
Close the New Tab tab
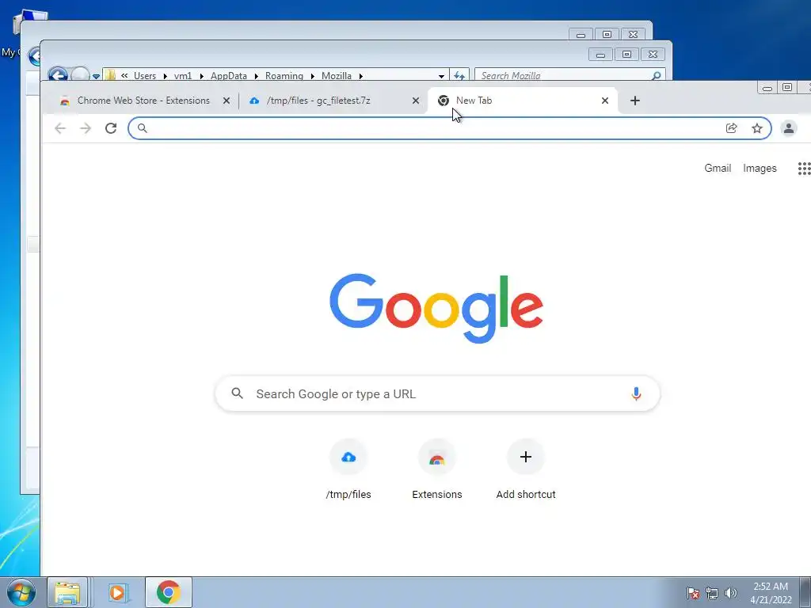pyautogui.click(x=604, y=101)
